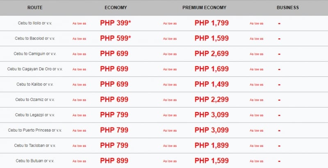Click the ECONOMY column header
Viewport: 328px width, 168px height.
pos(116,7)
